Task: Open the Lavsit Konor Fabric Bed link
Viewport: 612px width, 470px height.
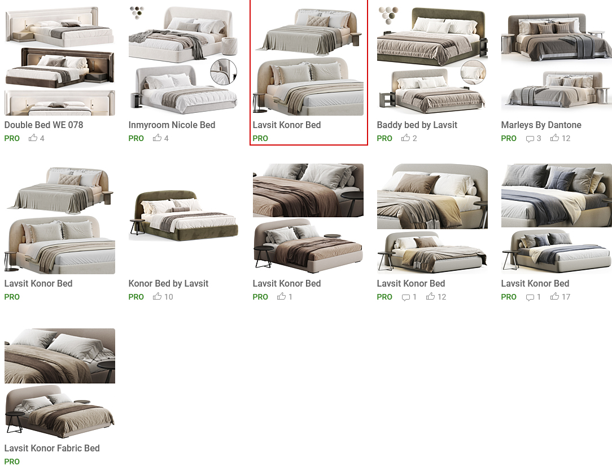Action: 52,448
